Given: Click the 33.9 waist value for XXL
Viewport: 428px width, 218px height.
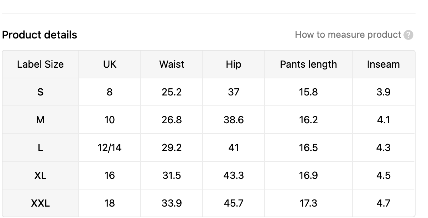Looking at the screenshot, I should tap(172, 203).
